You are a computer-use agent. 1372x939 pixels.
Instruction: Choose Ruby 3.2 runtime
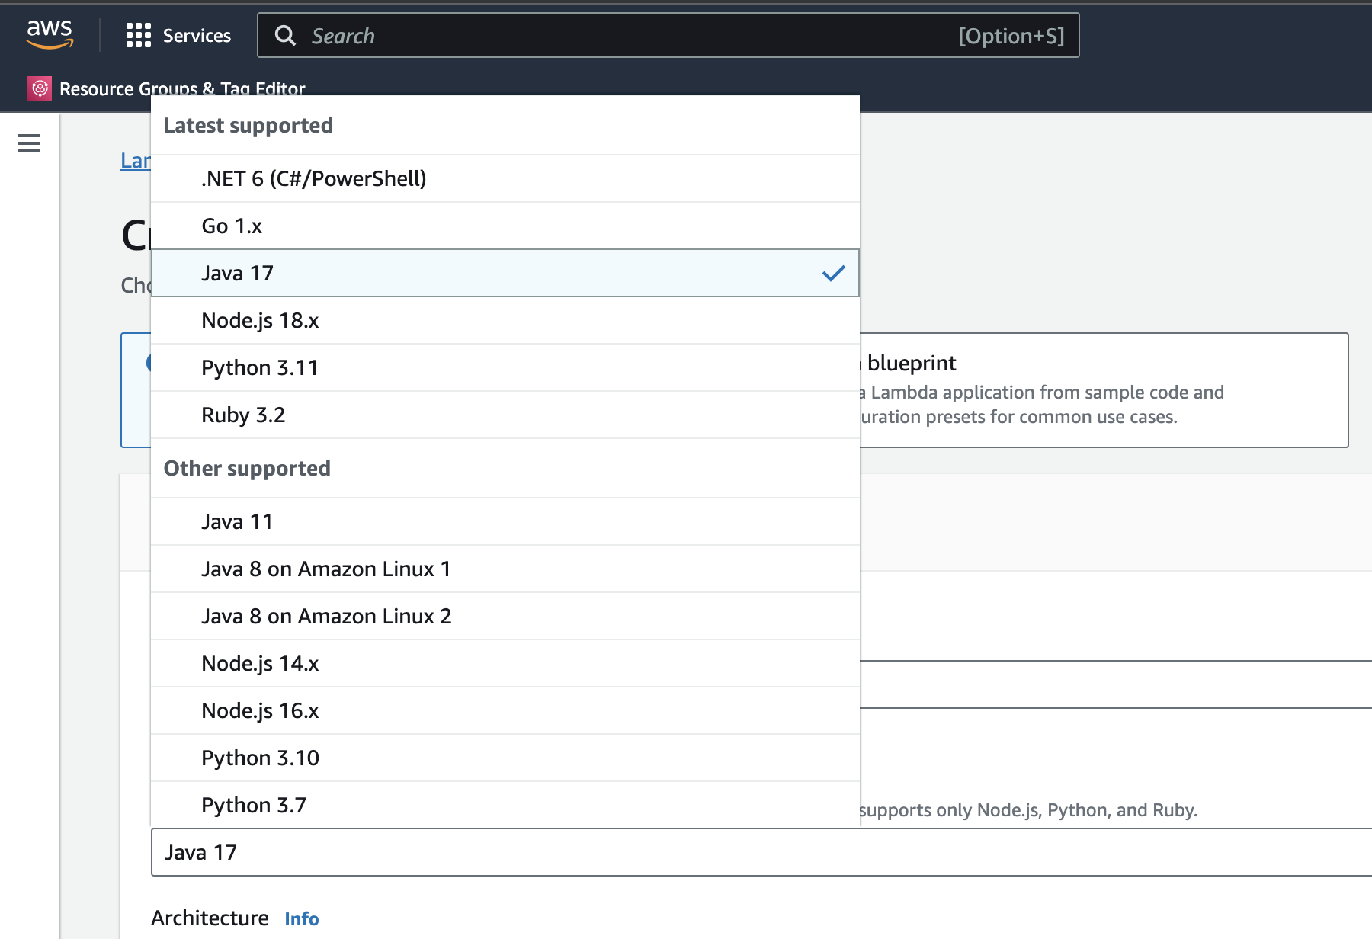pos(505,415)
